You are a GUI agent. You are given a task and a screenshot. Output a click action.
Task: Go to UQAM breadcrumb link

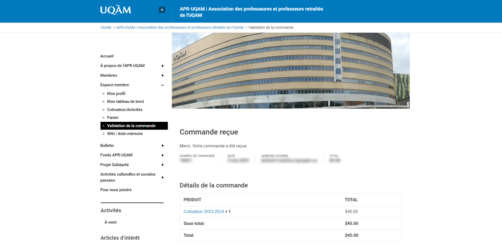[x=106, y=27]
